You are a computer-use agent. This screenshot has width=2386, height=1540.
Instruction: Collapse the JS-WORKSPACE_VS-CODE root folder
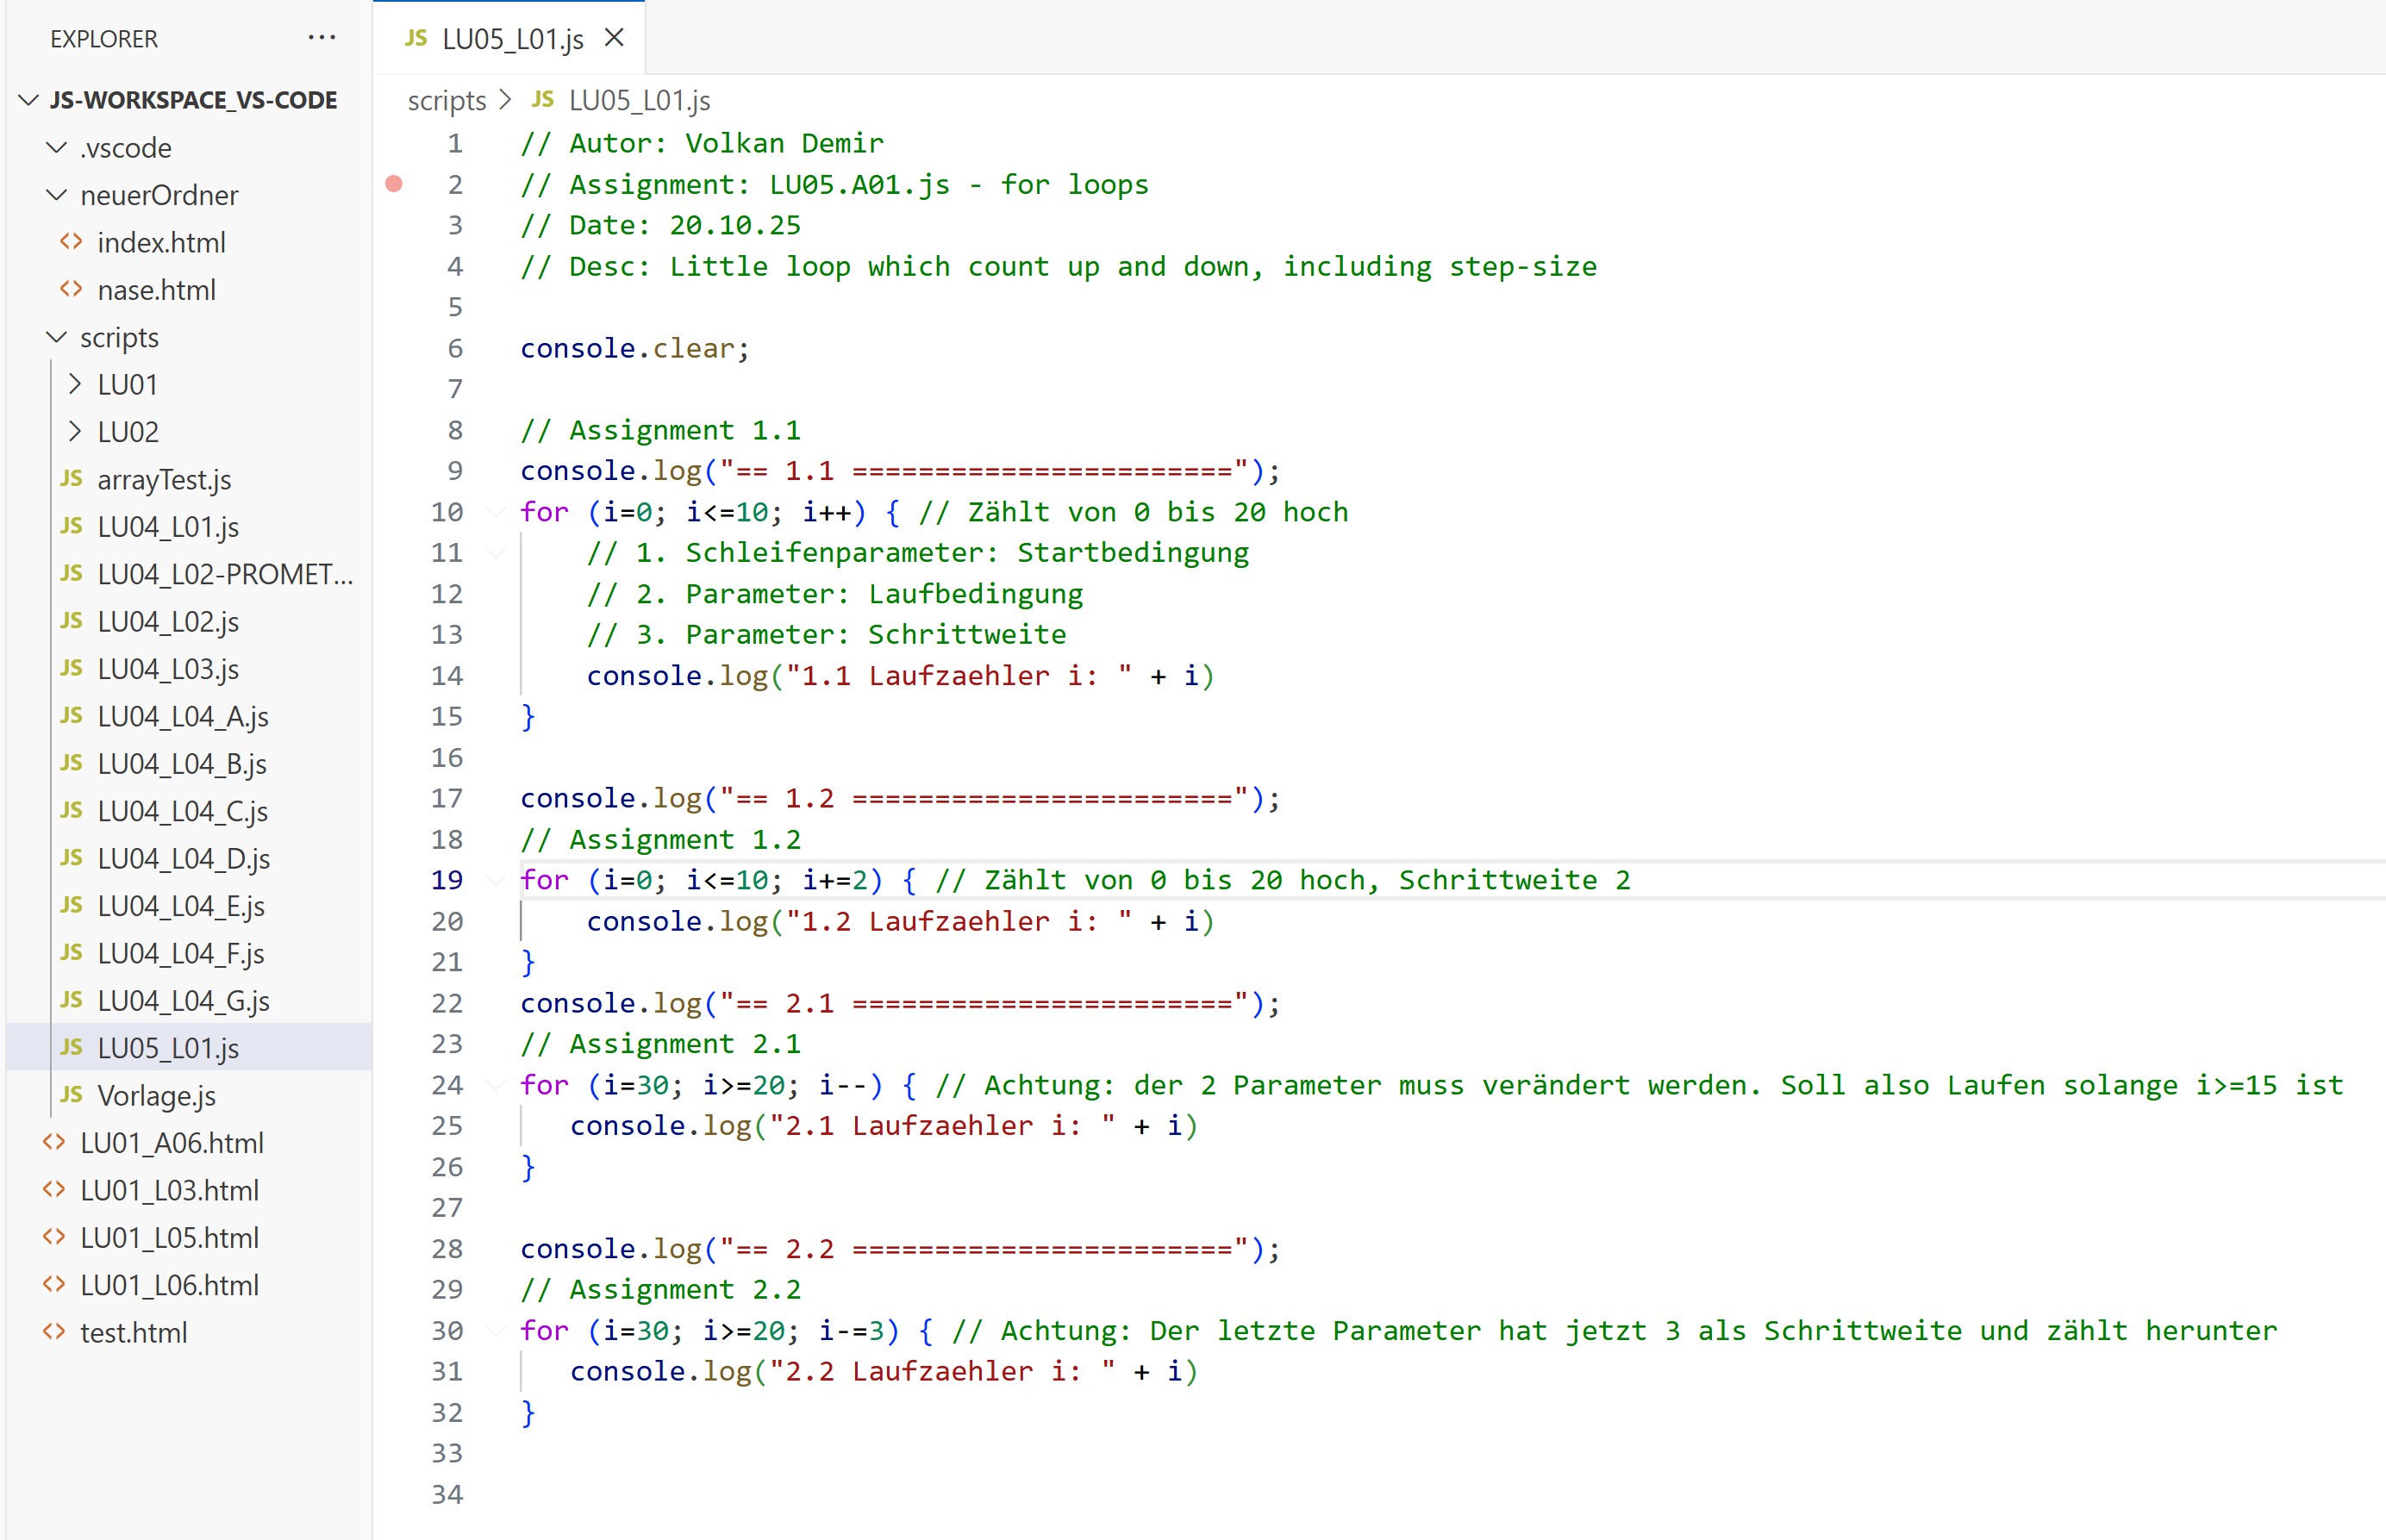[29, 100]
